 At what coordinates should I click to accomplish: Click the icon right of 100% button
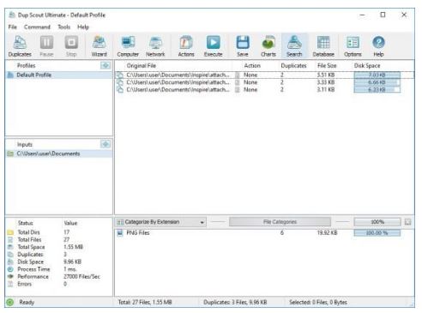coord(408,222)
